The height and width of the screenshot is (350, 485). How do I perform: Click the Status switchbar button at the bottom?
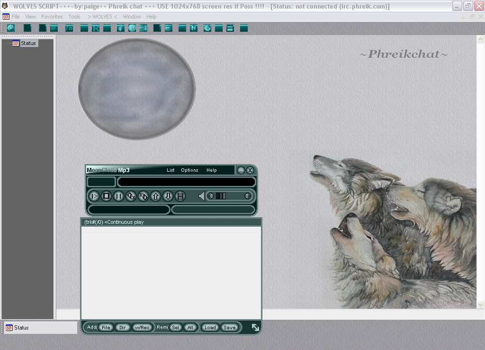point(41,328)
